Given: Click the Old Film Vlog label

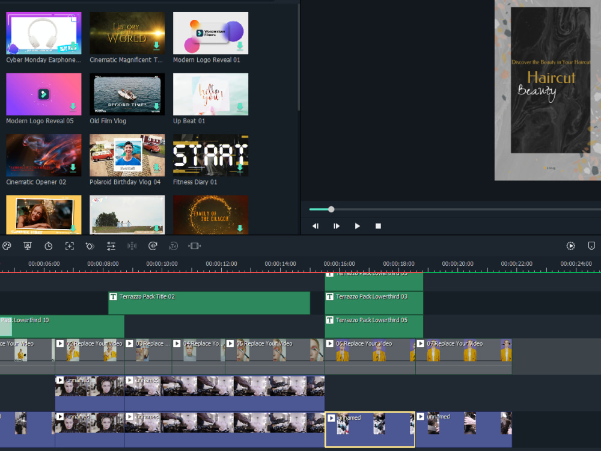Looking at the screenshot, I should point(108,121).
